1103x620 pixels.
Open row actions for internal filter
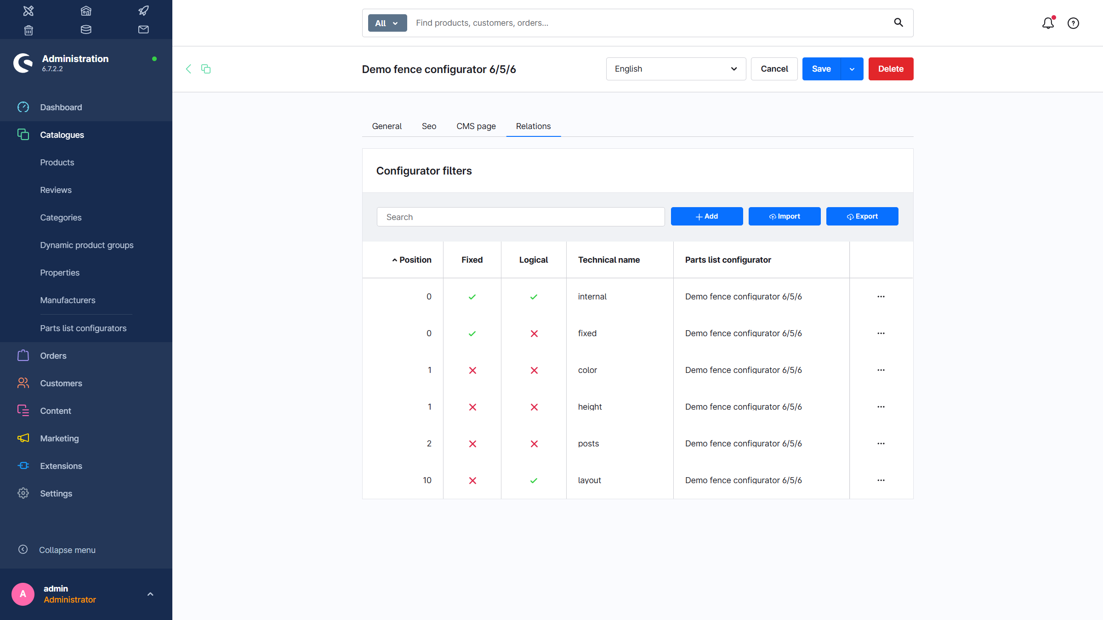point(881,297)
